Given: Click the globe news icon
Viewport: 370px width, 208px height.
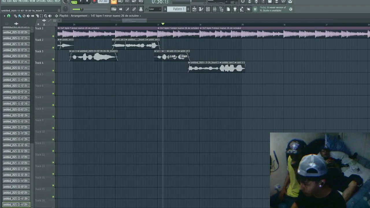Looking at the screenshot, I should pos(291,9).
